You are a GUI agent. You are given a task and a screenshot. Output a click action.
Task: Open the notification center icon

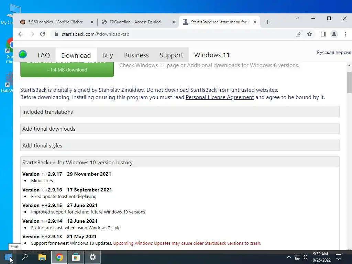pos(339,257)
